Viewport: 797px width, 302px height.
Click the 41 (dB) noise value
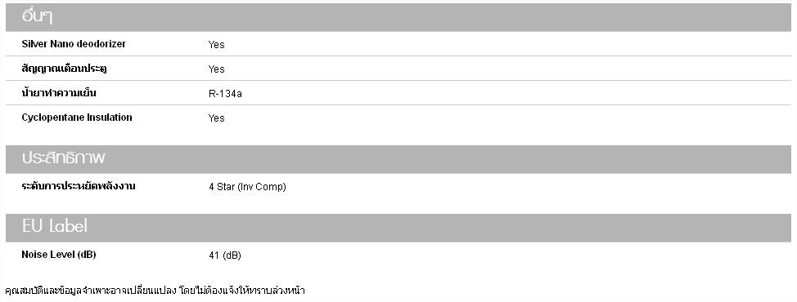[x=225, y=256]
